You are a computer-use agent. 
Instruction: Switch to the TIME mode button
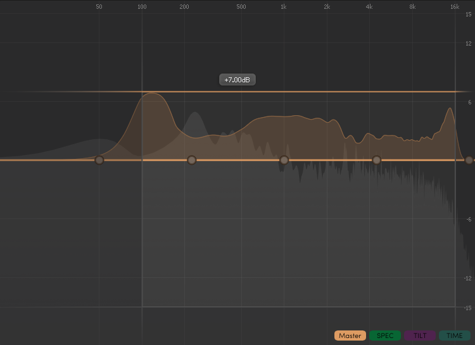coord(455,336)
